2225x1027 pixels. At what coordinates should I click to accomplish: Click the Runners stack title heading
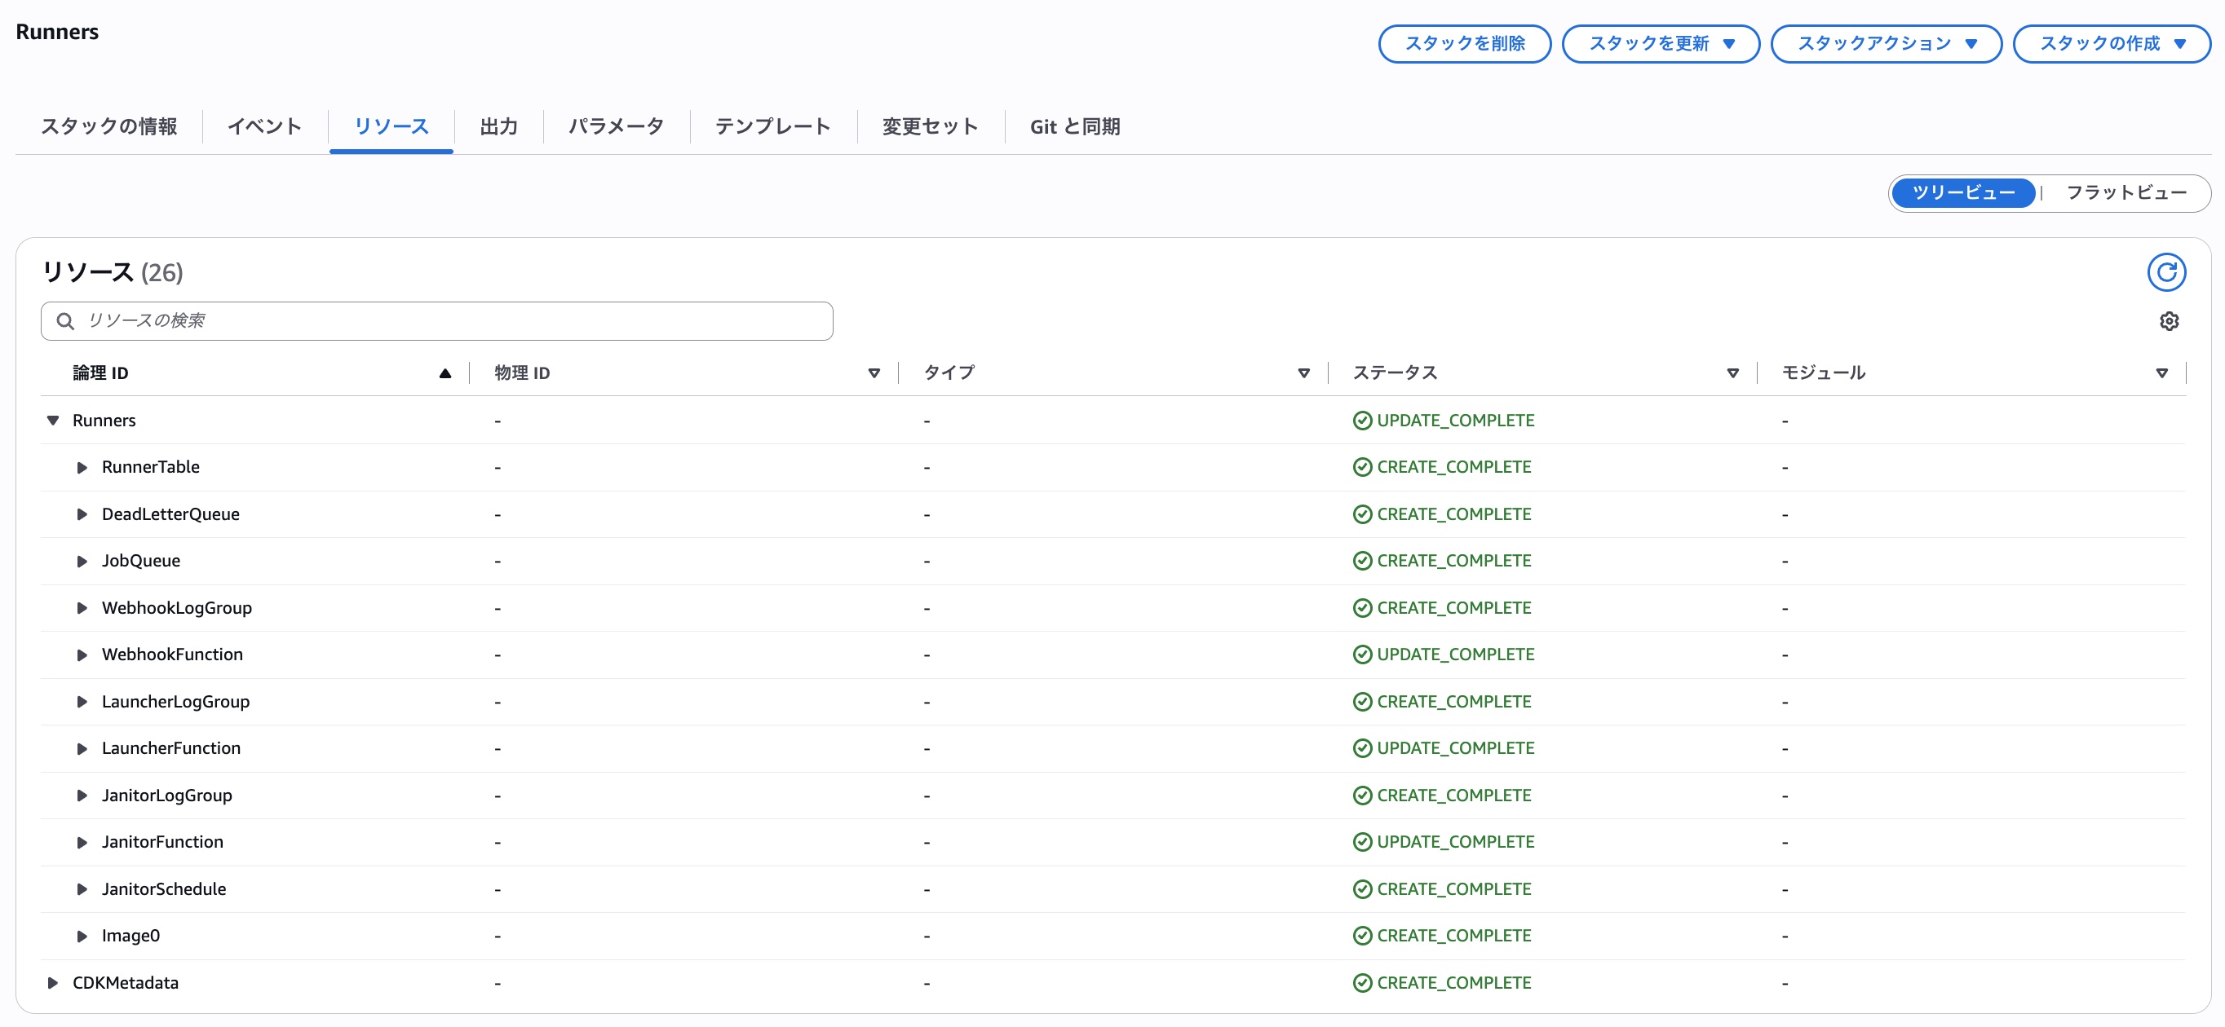tap(57, 32)
